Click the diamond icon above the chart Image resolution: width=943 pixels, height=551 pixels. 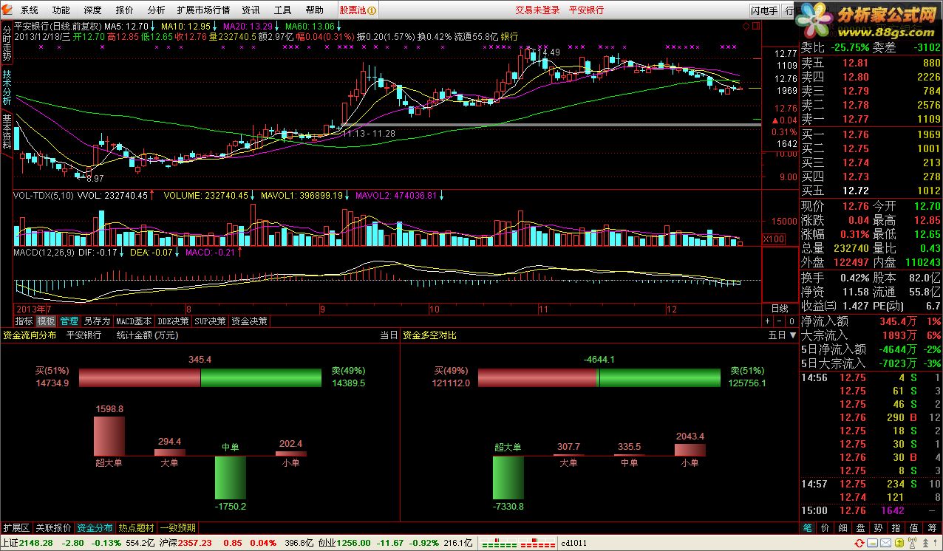click(x=745, y=26)
